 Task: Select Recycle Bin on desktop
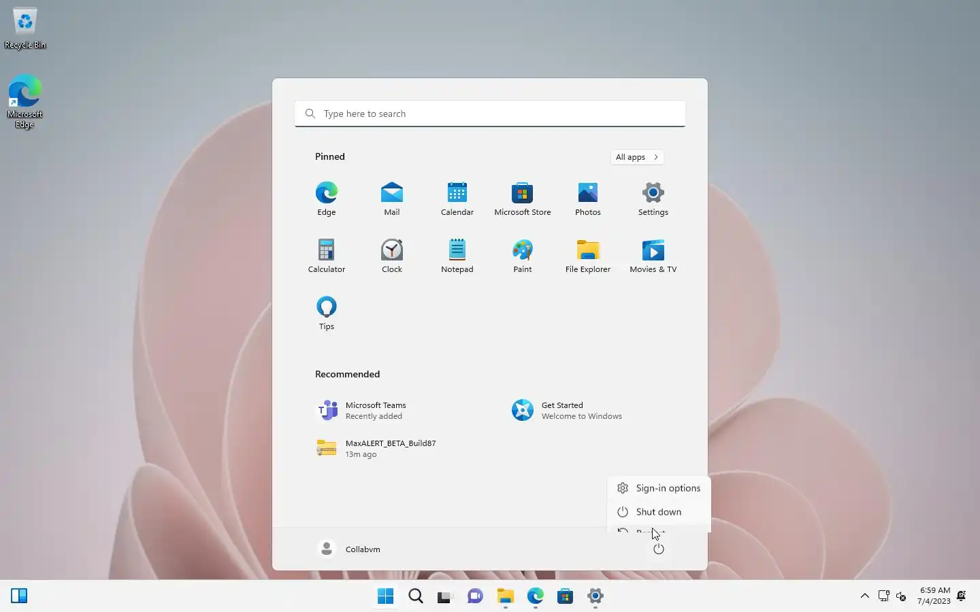tap(25, 29)
